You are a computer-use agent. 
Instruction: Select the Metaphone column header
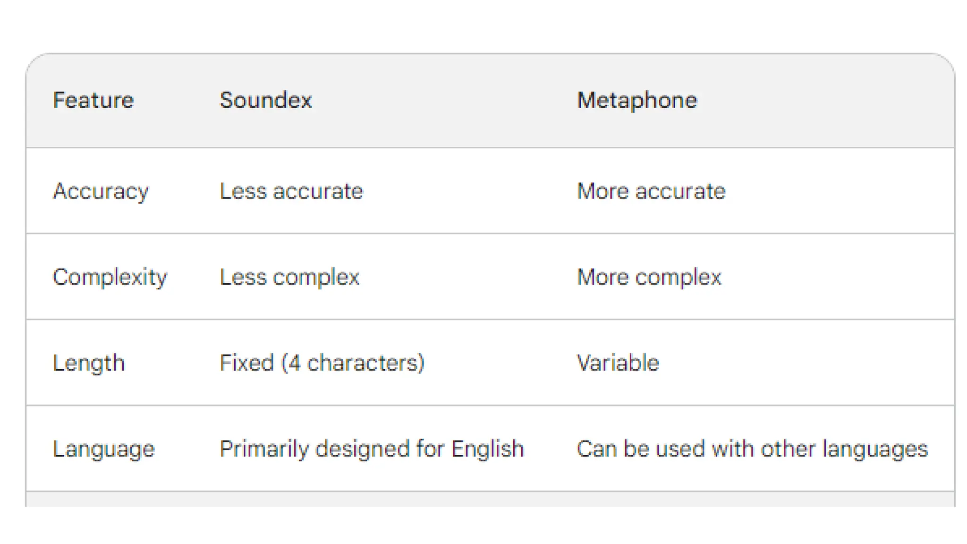(637, 100)
